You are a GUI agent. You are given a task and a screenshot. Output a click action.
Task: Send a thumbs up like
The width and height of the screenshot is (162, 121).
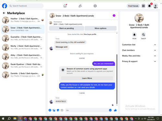(115, 110)
